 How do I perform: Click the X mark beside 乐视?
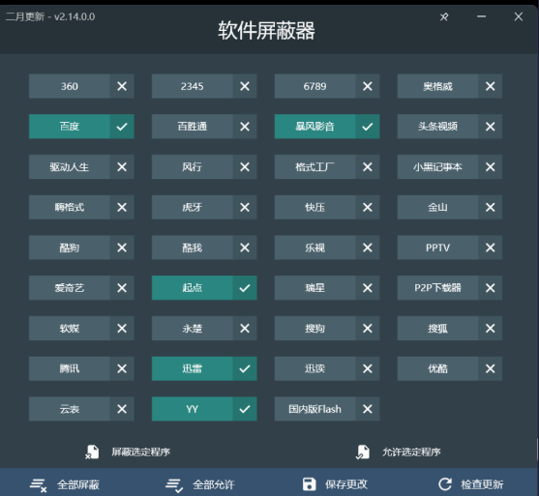368,248
